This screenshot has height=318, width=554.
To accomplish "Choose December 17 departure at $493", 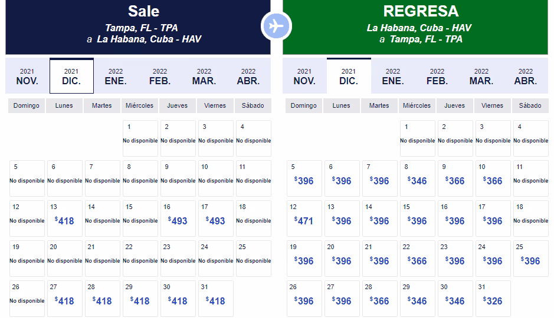I will (x=215, y=218).
